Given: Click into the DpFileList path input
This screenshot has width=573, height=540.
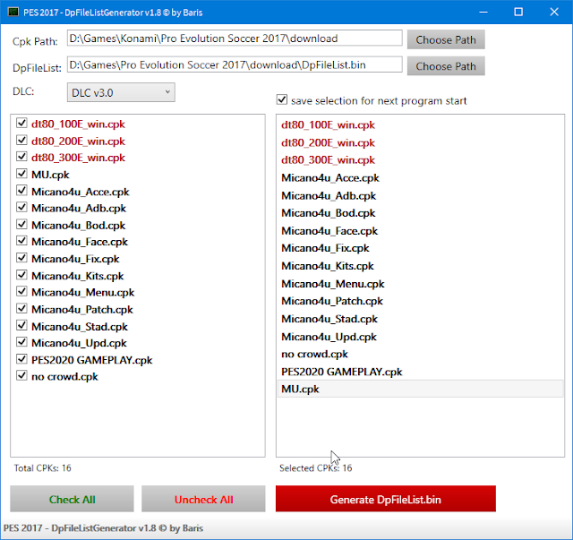Looking at the screenshot, I should tap(235, 64).
